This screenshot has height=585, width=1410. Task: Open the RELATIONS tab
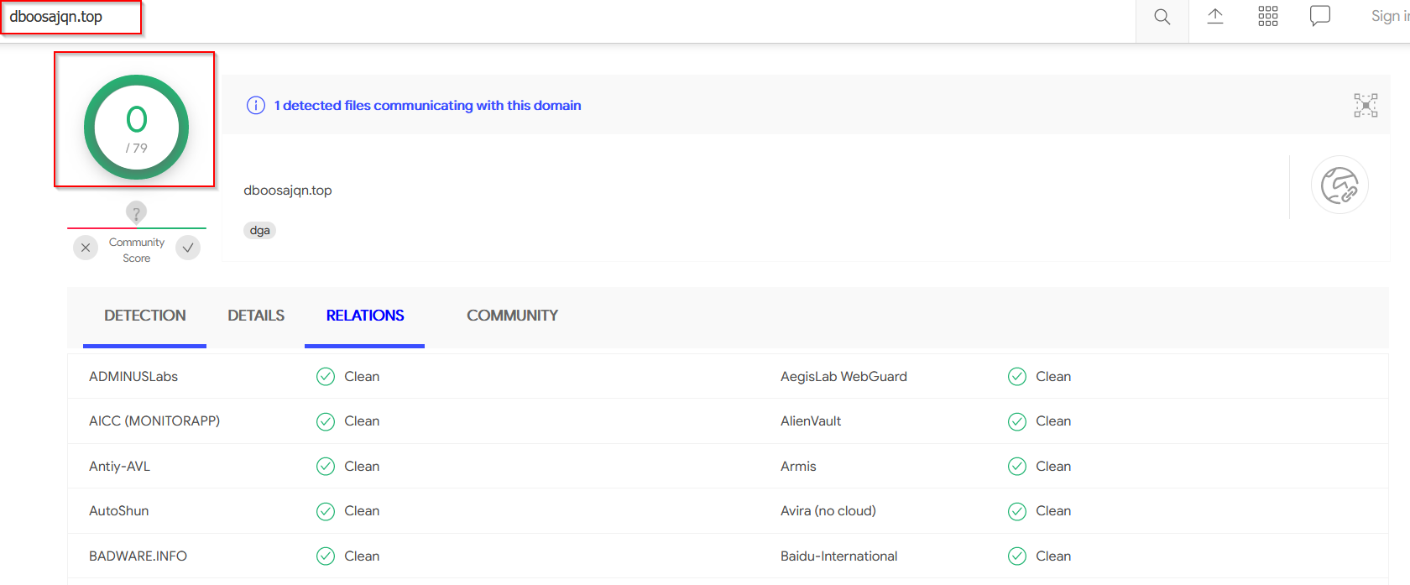365,316
